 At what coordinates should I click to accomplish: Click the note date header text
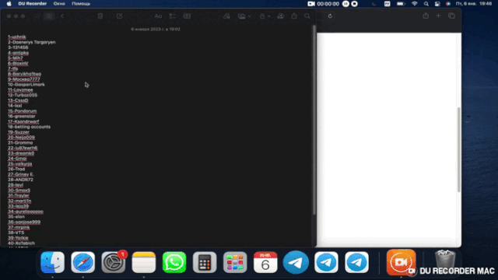point(156,29)
